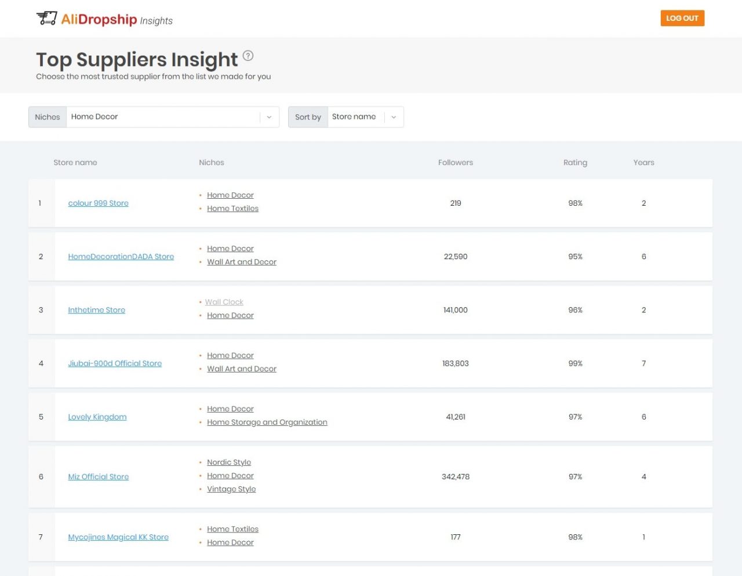This screenshot has height=576, width=742.
Task: Open Jiubai-900d Official Store link
Action: tap(115, 363)
